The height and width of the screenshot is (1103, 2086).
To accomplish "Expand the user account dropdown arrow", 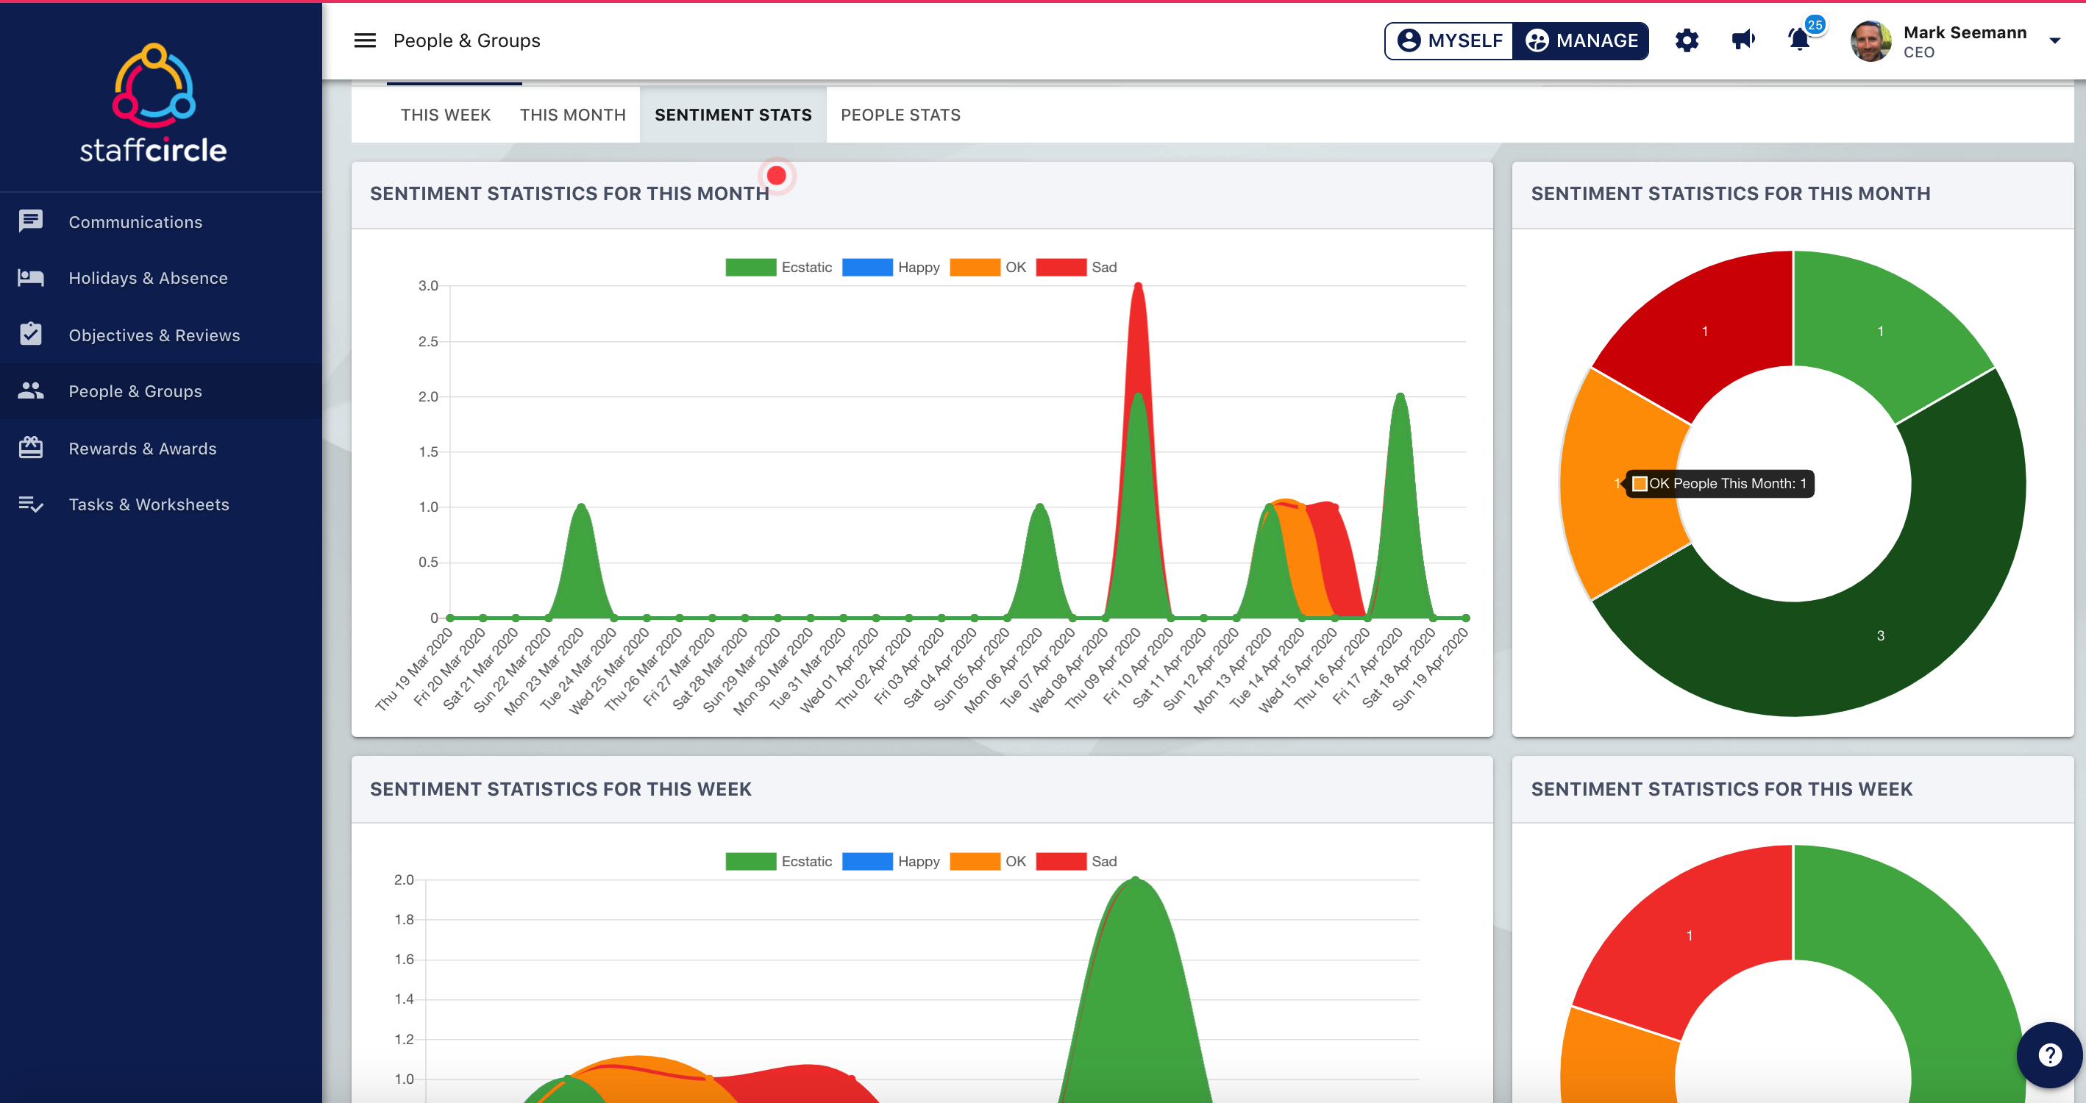I will tap(2054, 40).
